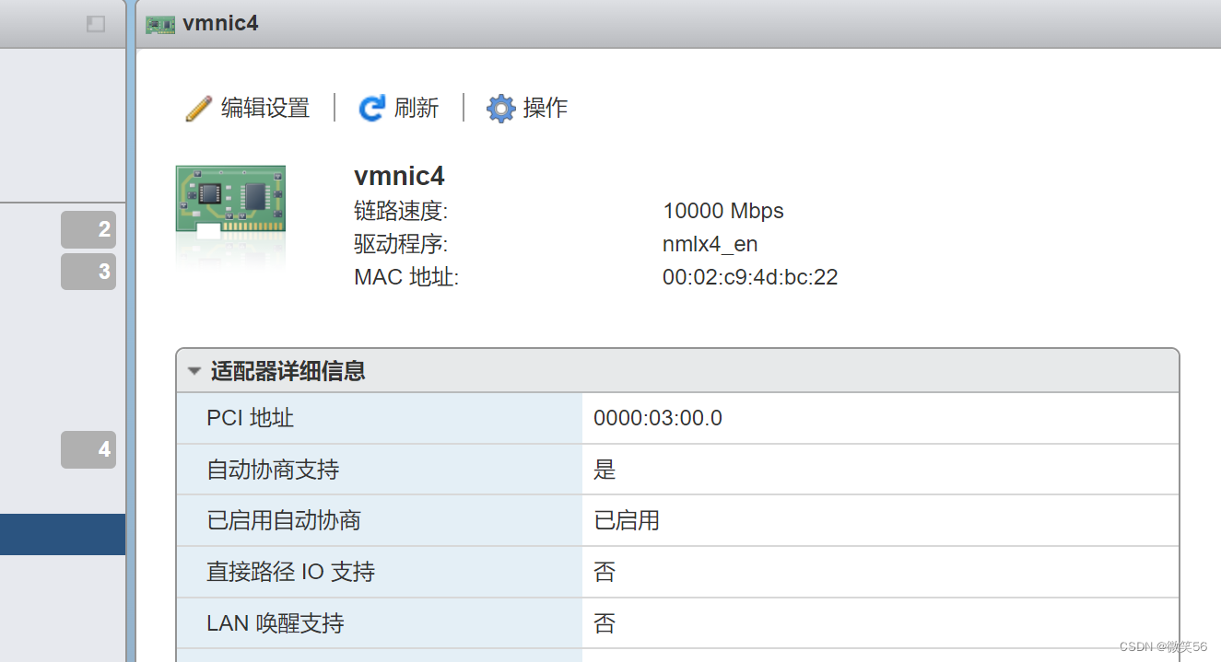Click the 编辑设置 text label
1221x662 pixels.
click(265, 108)
